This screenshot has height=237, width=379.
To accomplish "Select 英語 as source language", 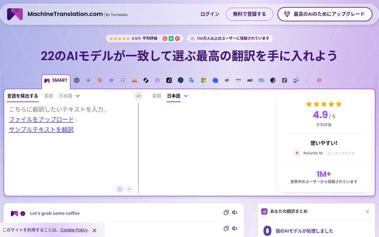I will (49, 96).
